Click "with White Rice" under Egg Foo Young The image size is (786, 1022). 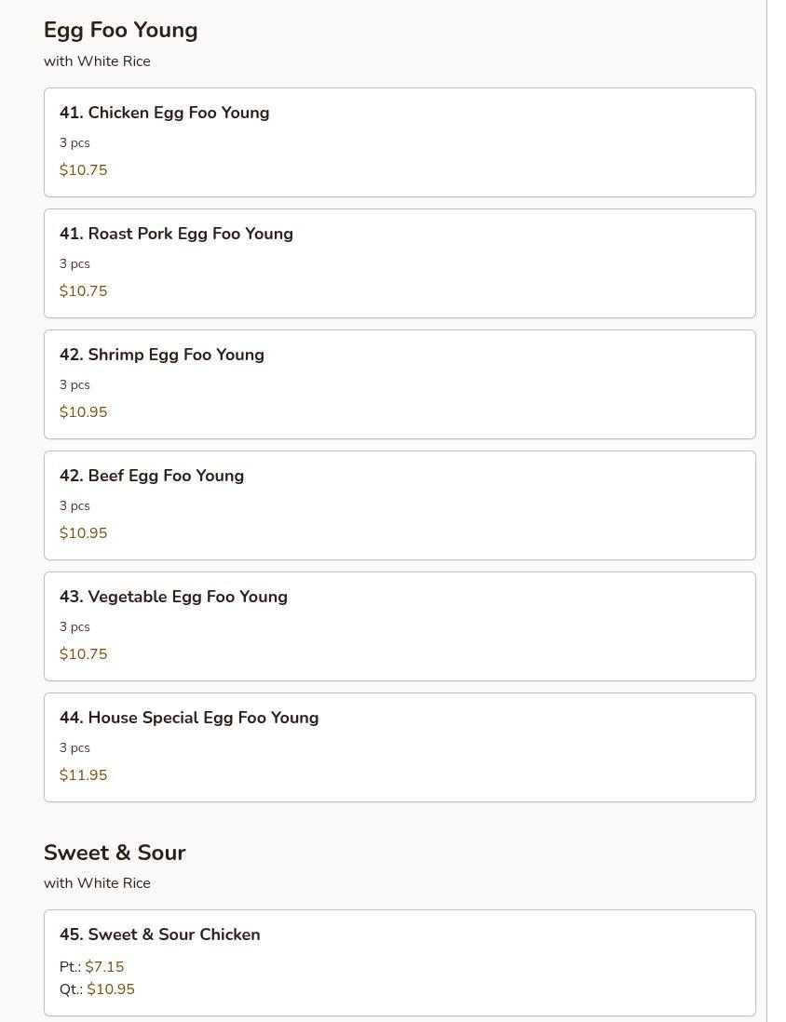[x=97, y=61]
